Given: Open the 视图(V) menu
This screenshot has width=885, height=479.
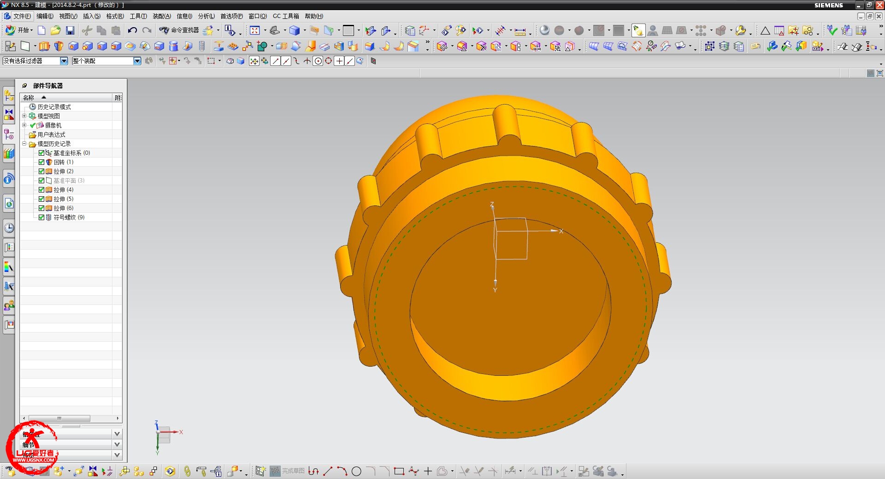Looking at the screenshot, I should (68, 16).
